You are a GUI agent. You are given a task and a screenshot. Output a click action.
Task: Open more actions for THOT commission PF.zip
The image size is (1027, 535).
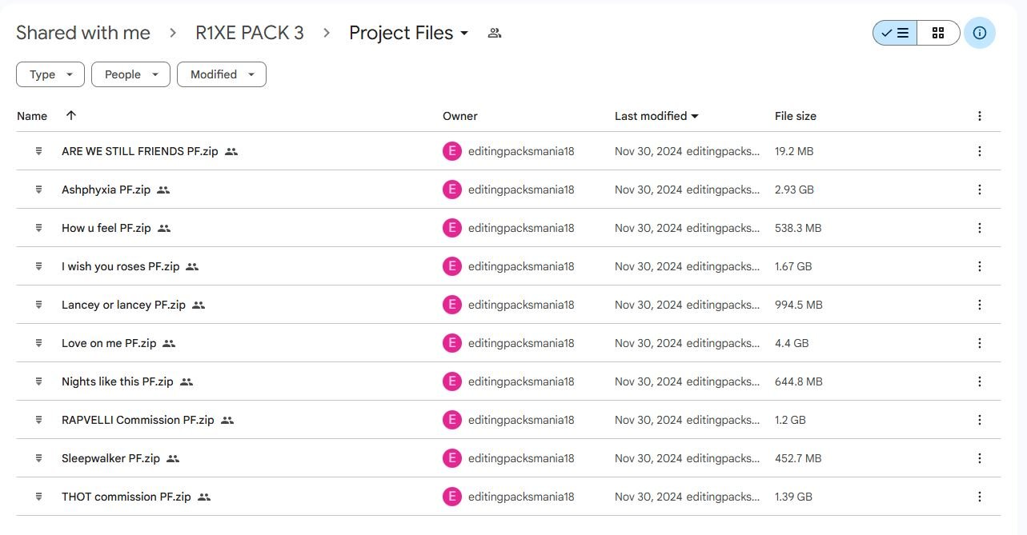click(x=979, y=497)
